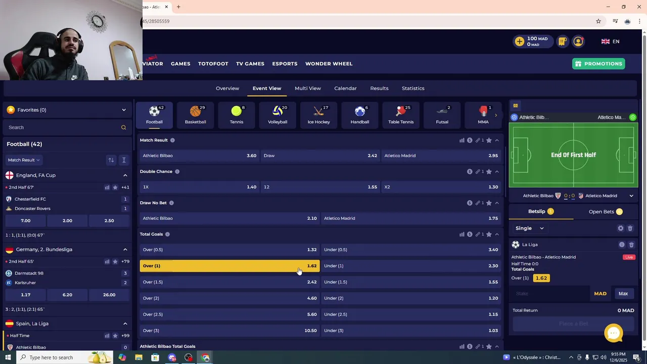Click the Stake input field

point(551,294)
